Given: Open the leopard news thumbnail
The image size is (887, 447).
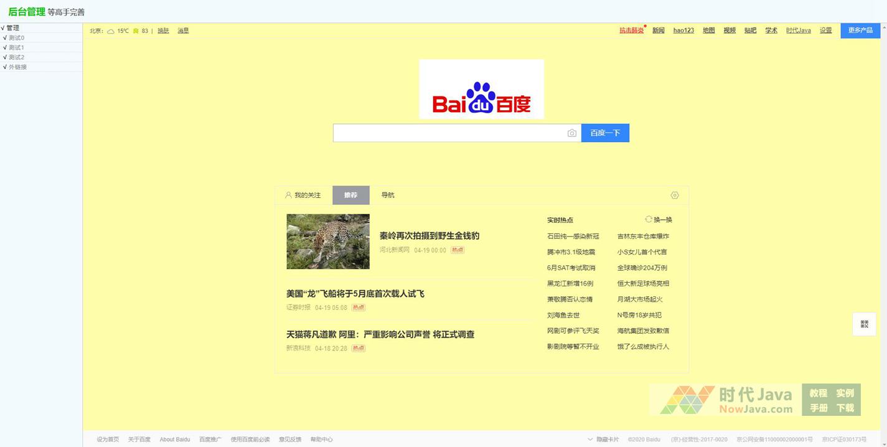Looking at the screenshot, I should (x=328, y=242).
